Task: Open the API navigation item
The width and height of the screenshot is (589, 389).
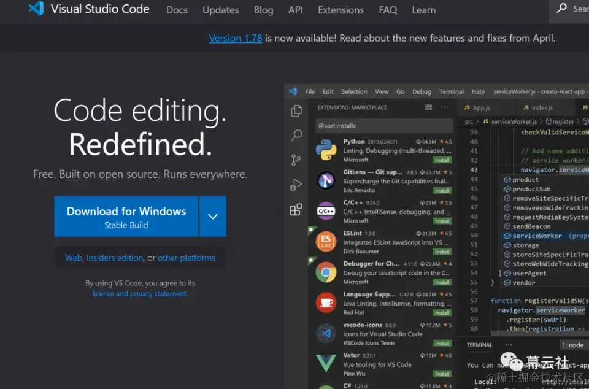Action: coord(296,10)
